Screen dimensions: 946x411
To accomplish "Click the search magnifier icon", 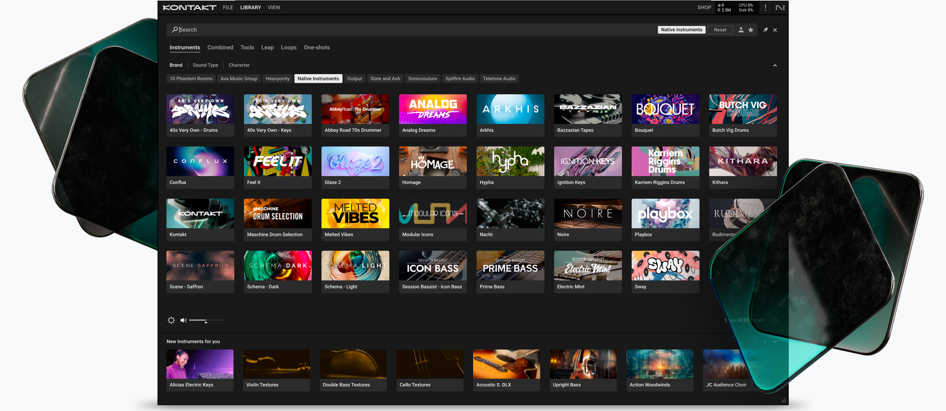I will (x=175, y=29).
